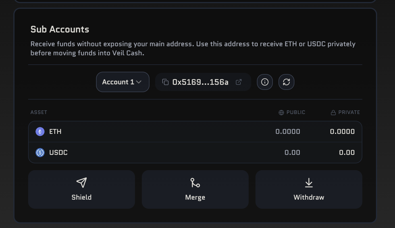Select the Shield paper-plane icon
395x228 pixels.
[x=82, y=182]
